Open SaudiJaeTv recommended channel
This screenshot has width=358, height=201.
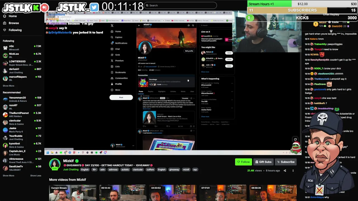coord(22,168)
